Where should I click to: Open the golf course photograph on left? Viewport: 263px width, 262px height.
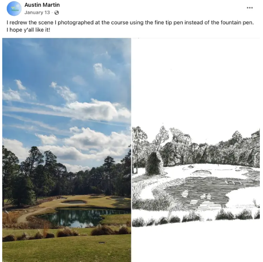pos(67,150)
